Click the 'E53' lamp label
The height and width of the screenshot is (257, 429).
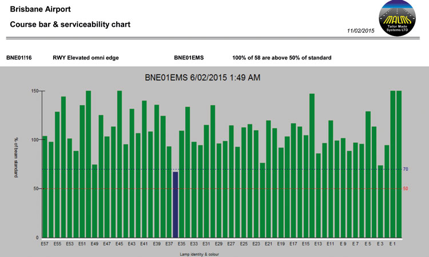pyautogui.click(x=70, y=244)
